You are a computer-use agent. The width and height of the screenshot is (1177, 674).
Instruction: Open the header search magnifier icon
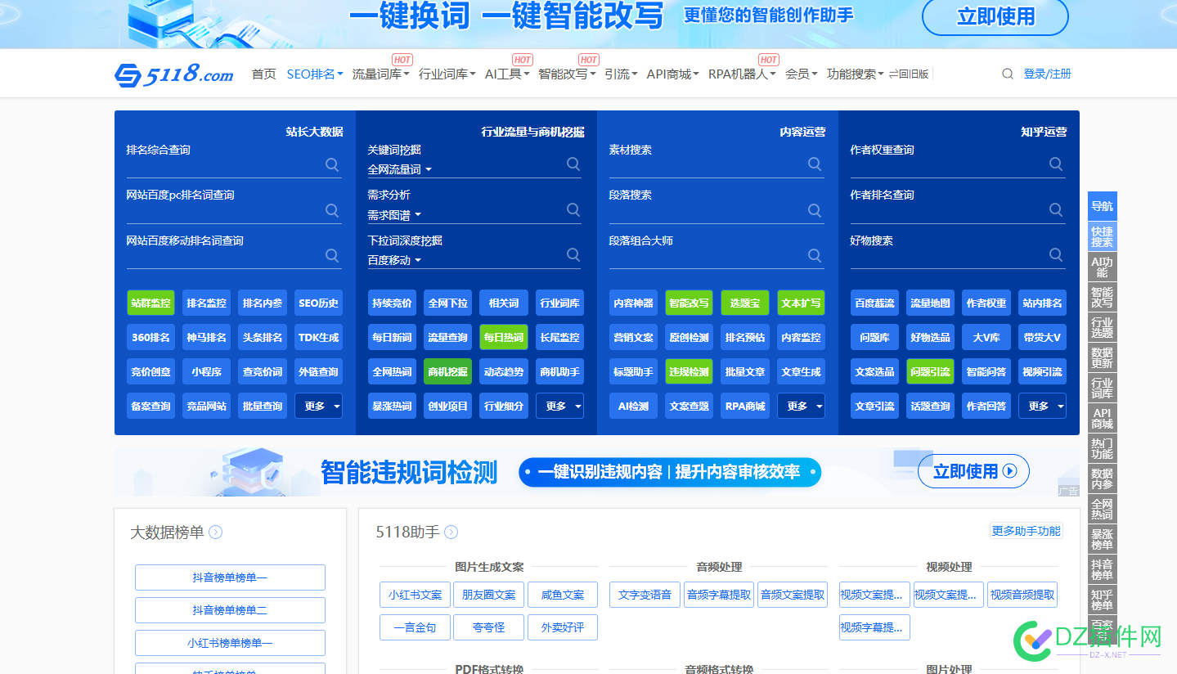click(x=1008, y=74)
